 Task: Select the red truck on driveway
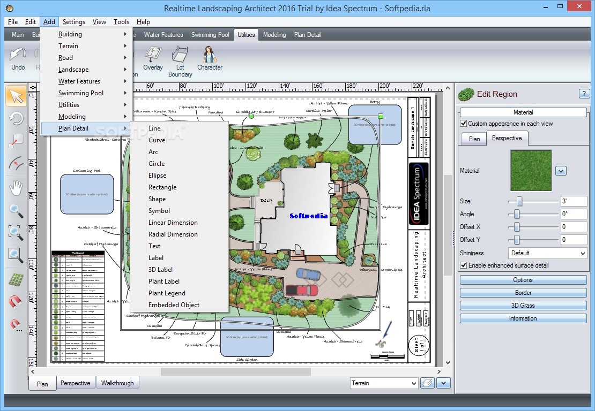(302, 291)
